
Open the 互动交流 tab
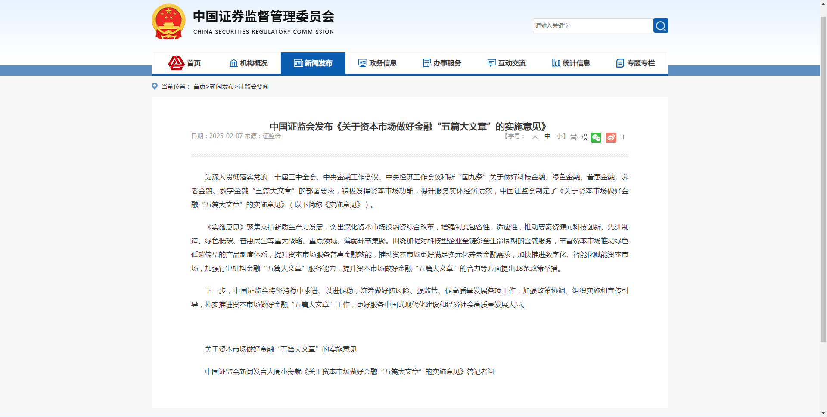[x=507, y=63]
